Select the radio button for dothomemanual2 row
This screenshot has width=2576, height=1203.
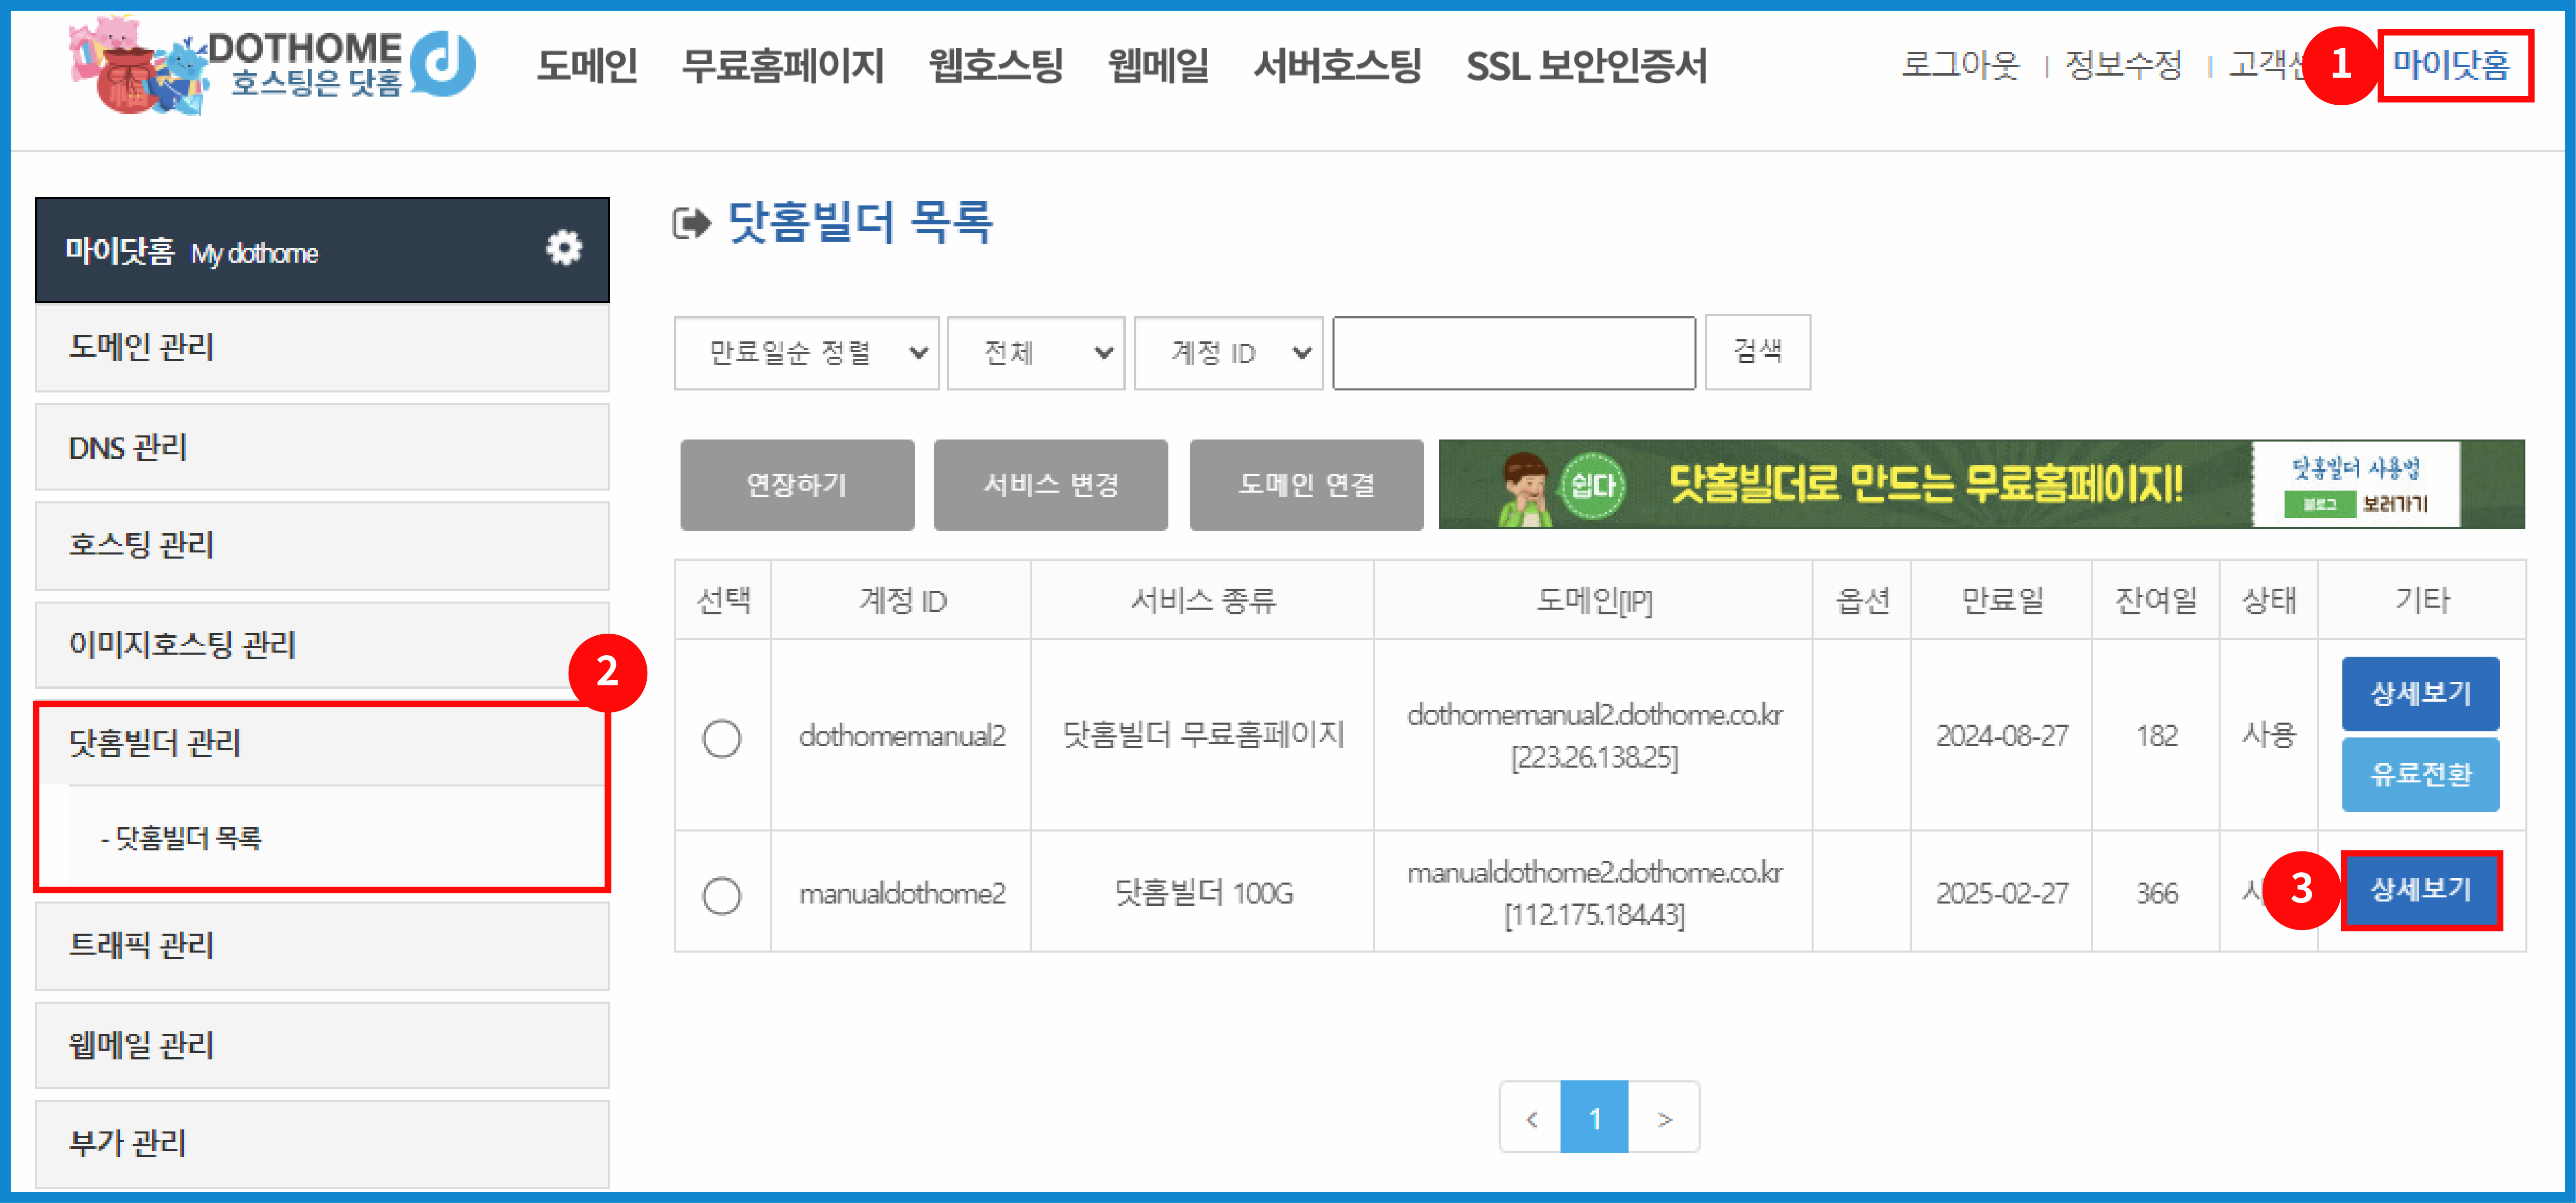pyautogui.click(x=722, y=737)
